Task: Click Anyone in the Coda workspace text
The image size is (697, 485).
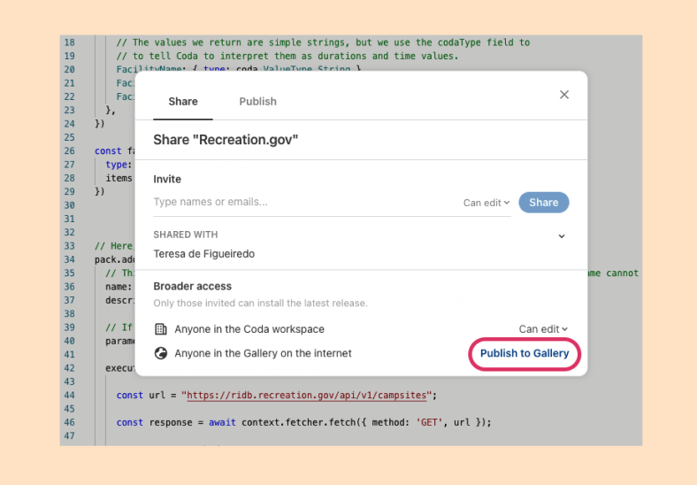Action: pos(249,329)
